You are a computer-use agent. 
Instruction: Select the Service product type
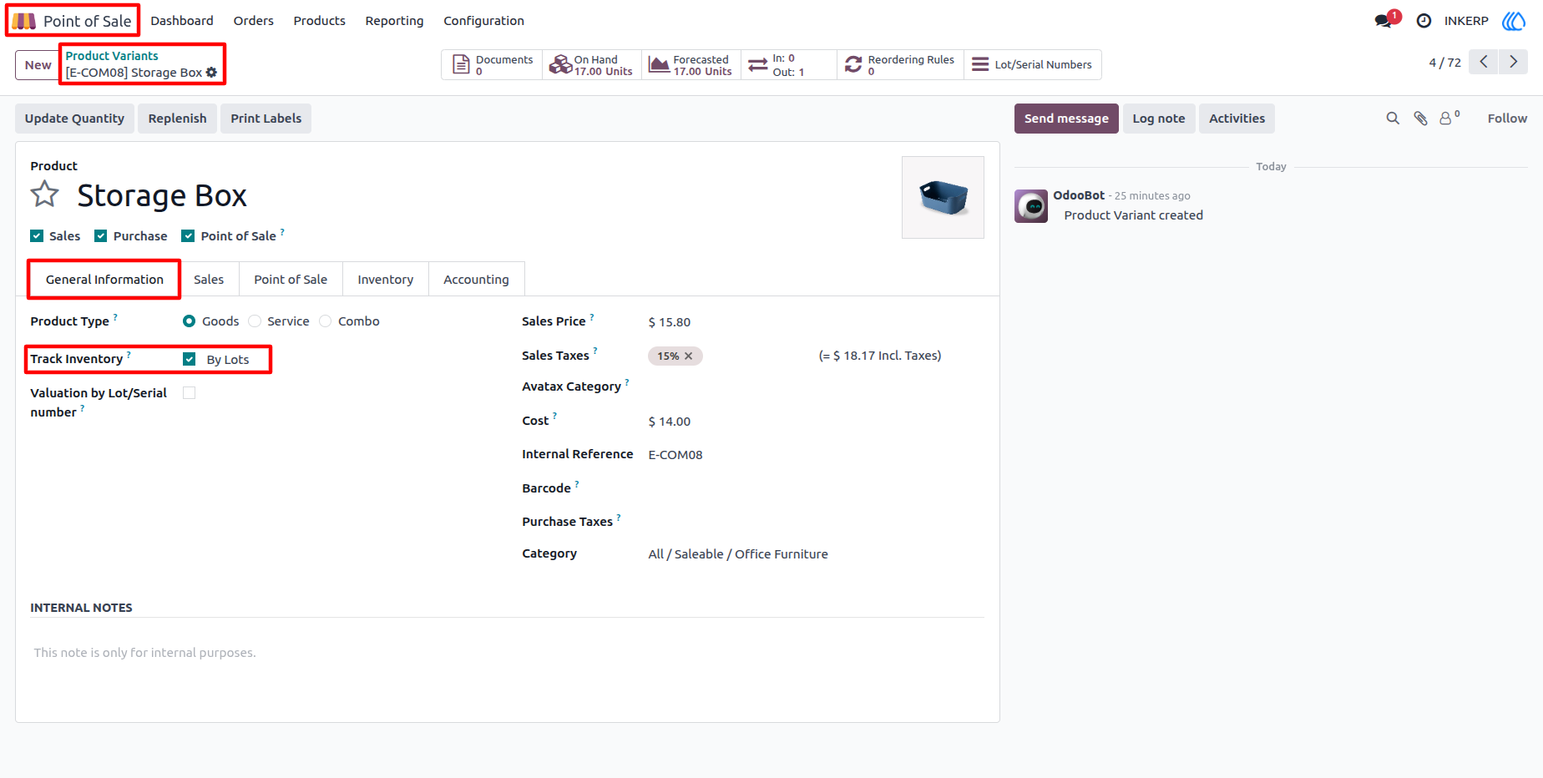pyautogui.click(x=255, y=321)
